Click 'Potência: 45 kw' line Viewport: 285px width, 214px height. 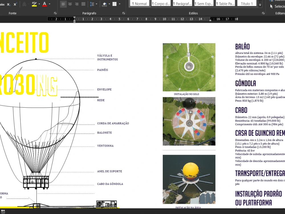pyautogui.click(x=245, y=151)
